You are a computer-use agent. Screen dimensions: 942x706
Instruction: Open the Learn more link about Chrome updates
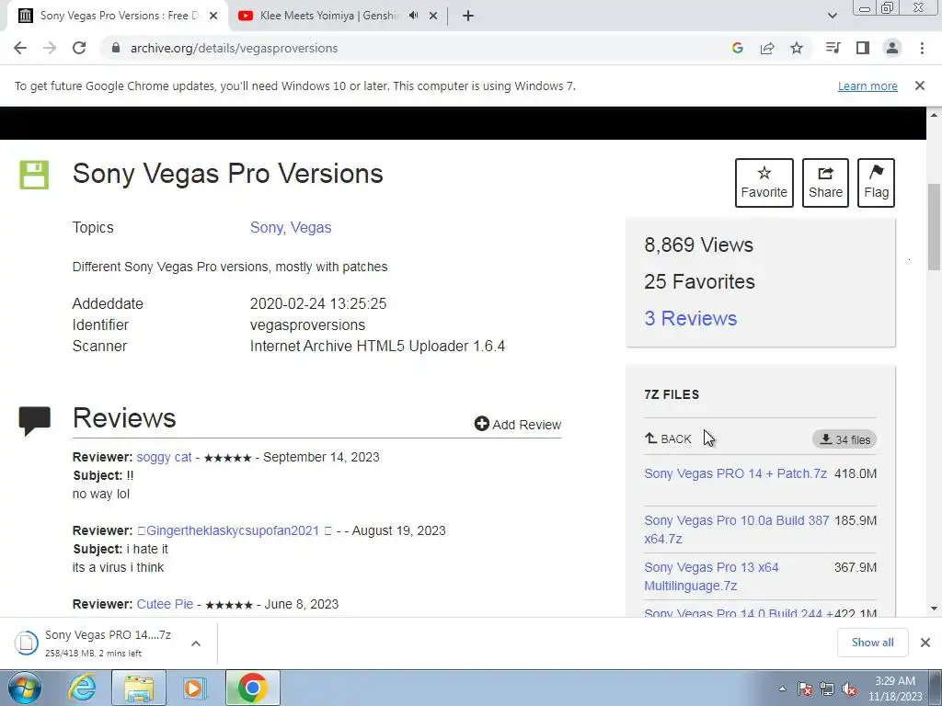867,85
